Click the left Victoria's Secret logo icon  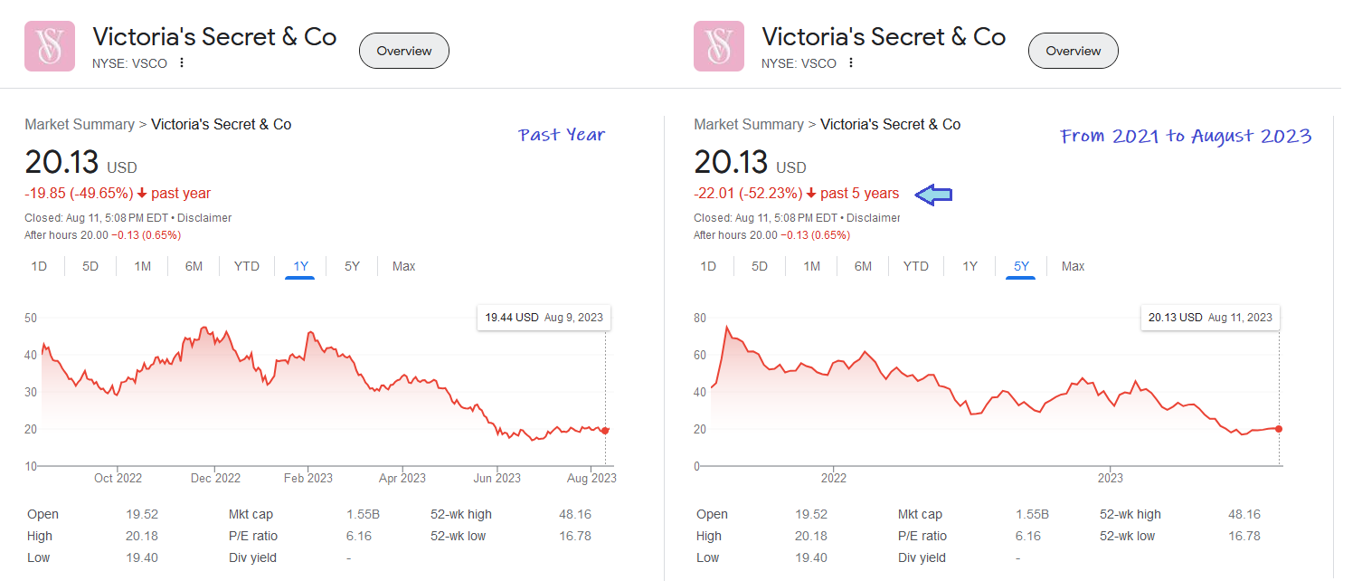(x=50, y=45)
